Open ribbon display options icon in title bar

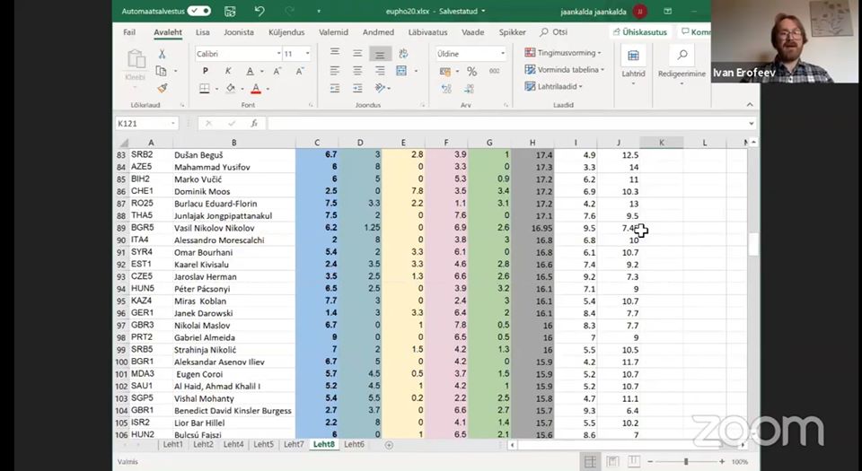(667, 11)
